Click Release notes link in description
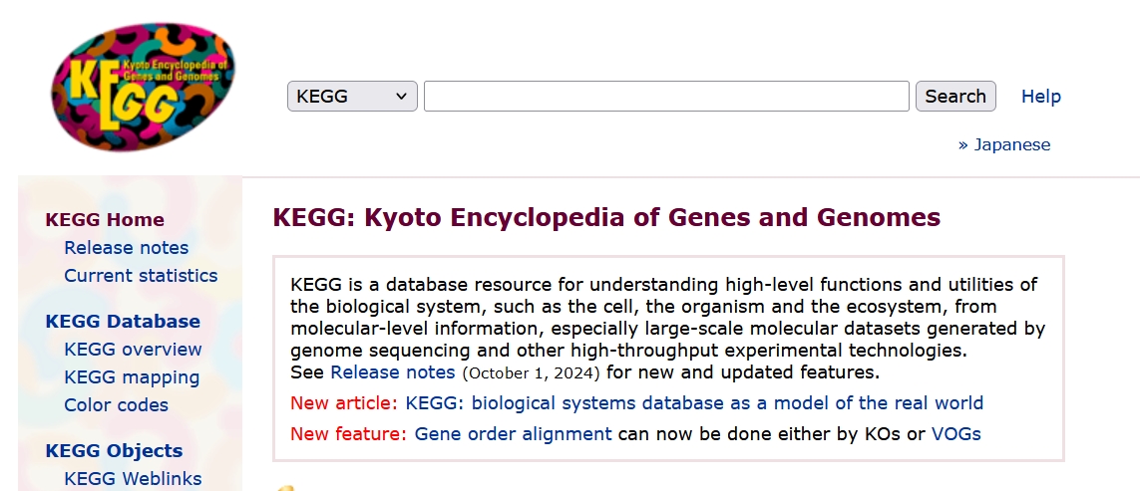Viewport: 1140px width, 491px height. 392,373
